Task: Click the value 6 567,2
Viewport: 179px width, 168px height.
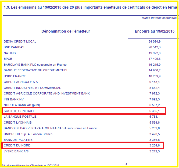Action: 155,105
